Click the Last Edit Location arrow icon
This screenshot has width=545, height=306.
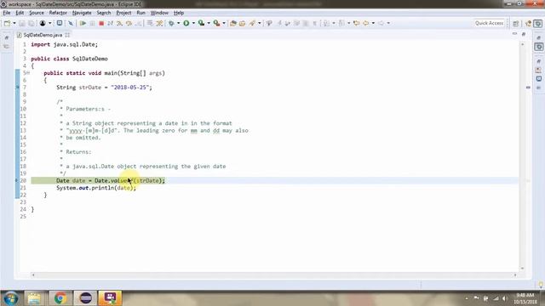356,23
